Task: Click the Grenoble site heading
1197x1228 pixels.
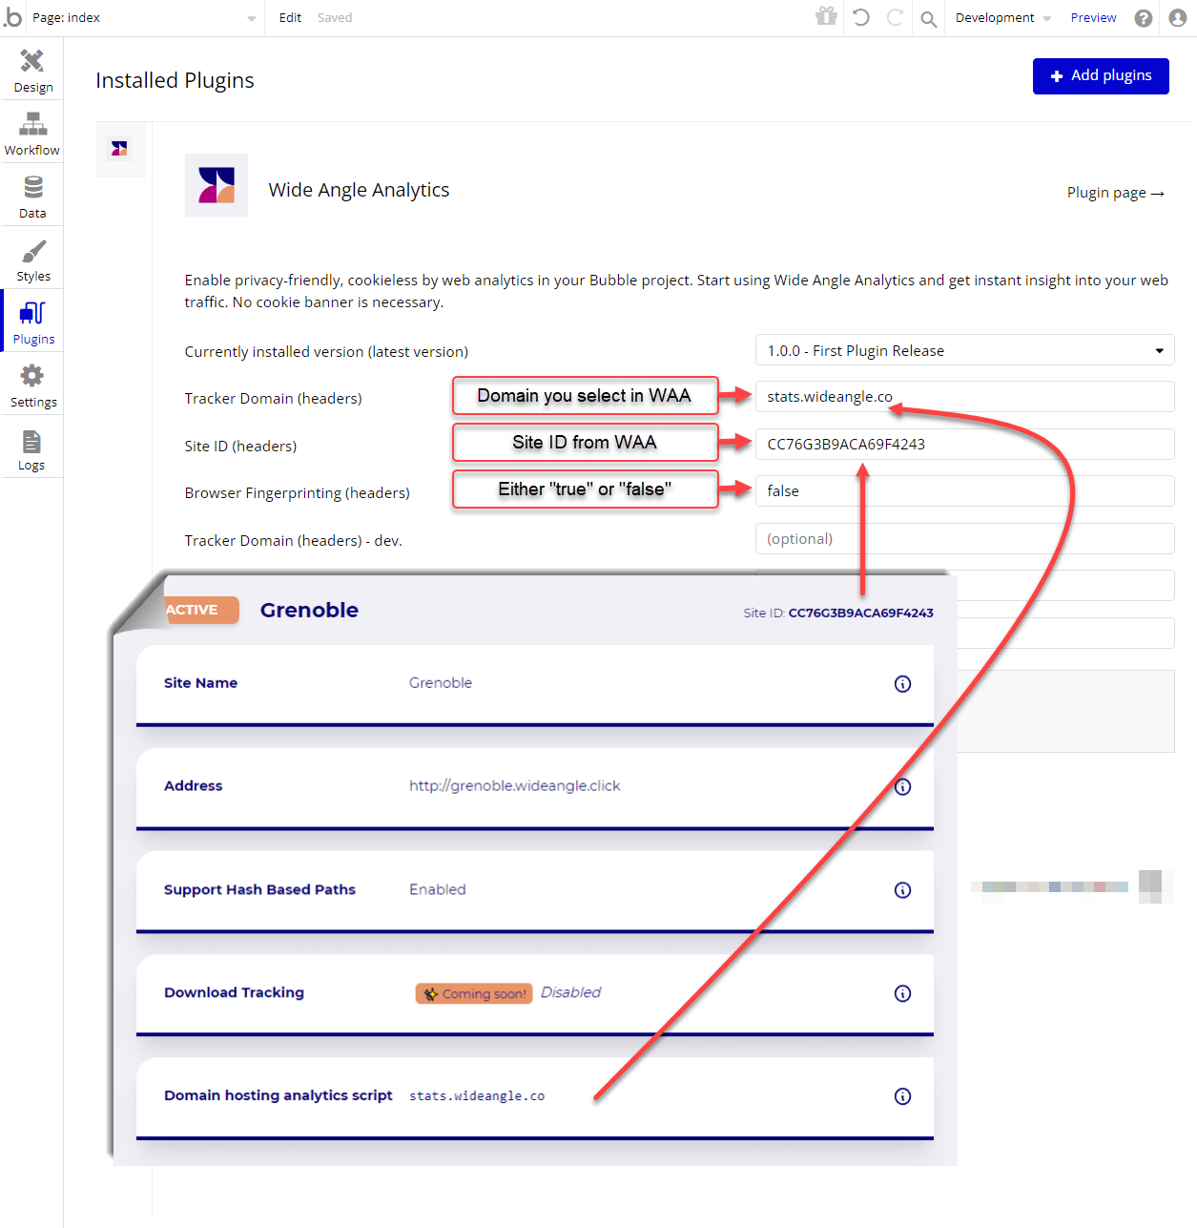Action: pos(309,610)
